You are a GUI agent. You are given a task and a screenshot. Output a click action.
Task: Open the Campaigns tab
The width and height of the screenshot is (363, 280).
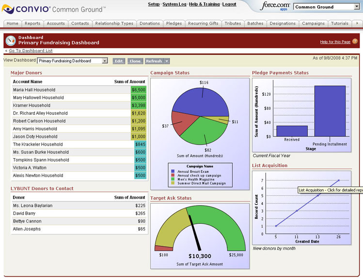coord(313,23)
